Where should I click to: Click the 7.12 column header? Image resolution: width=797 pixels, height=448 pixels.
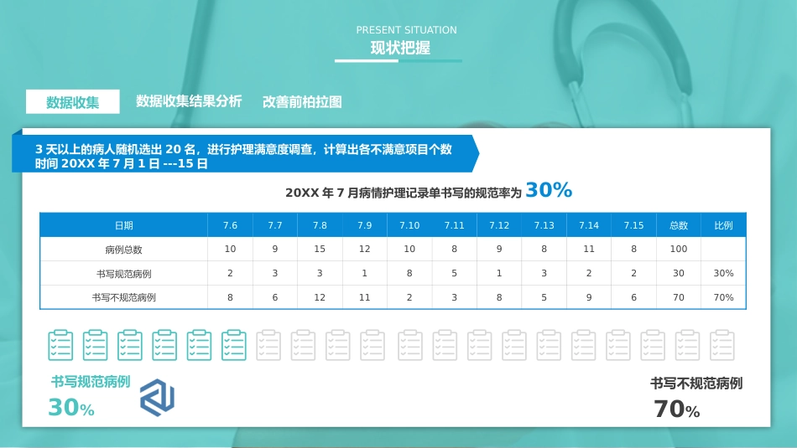coord(499,225)
